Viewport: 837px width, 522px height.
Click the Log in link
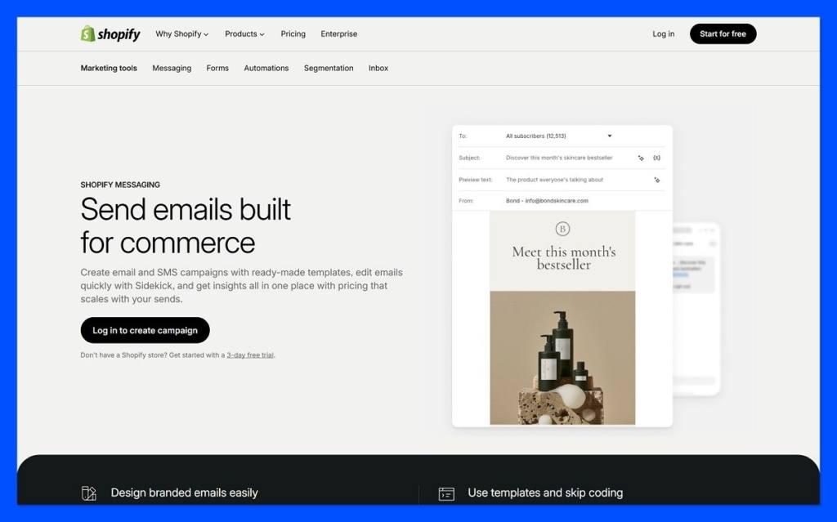(x=663, y=33)
